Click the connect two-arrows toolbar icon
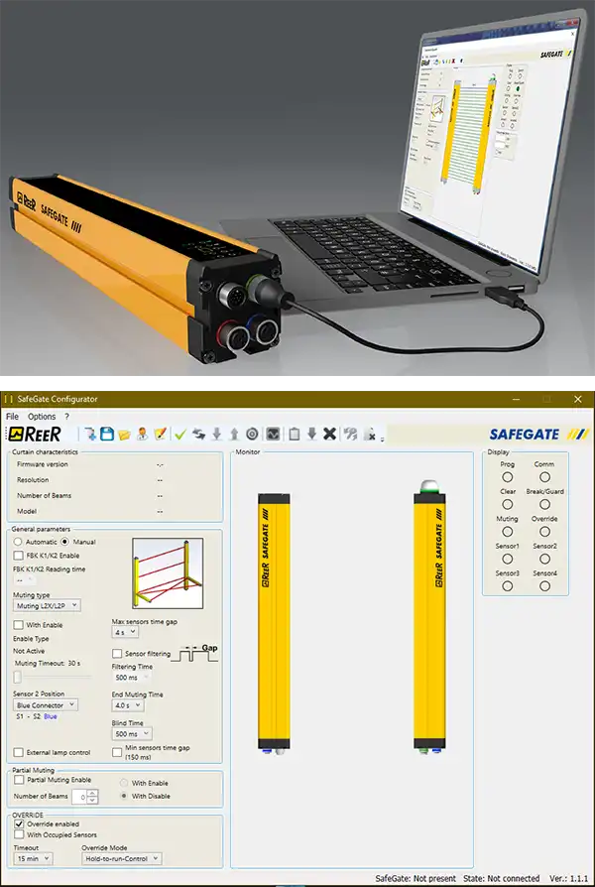 click(x=198, y=434)
